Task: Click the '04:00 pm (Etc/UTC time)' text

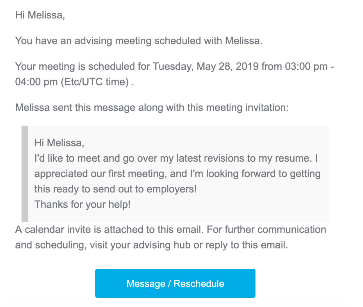Action: 72,82
